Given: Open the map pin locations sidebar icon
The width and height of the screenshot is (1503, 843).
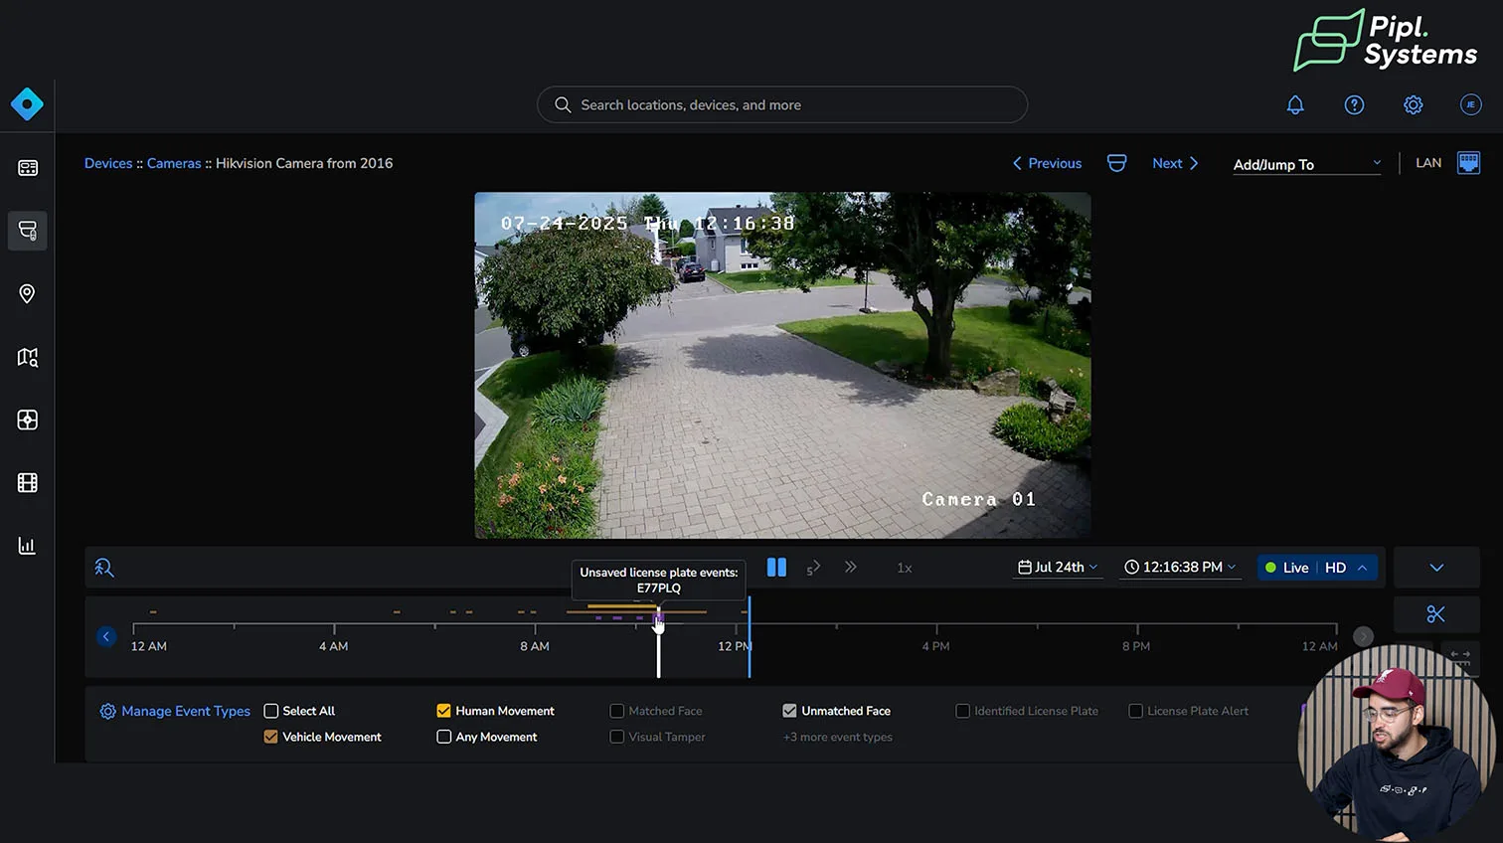Looking at the screenshot, I should coord(27,294).
